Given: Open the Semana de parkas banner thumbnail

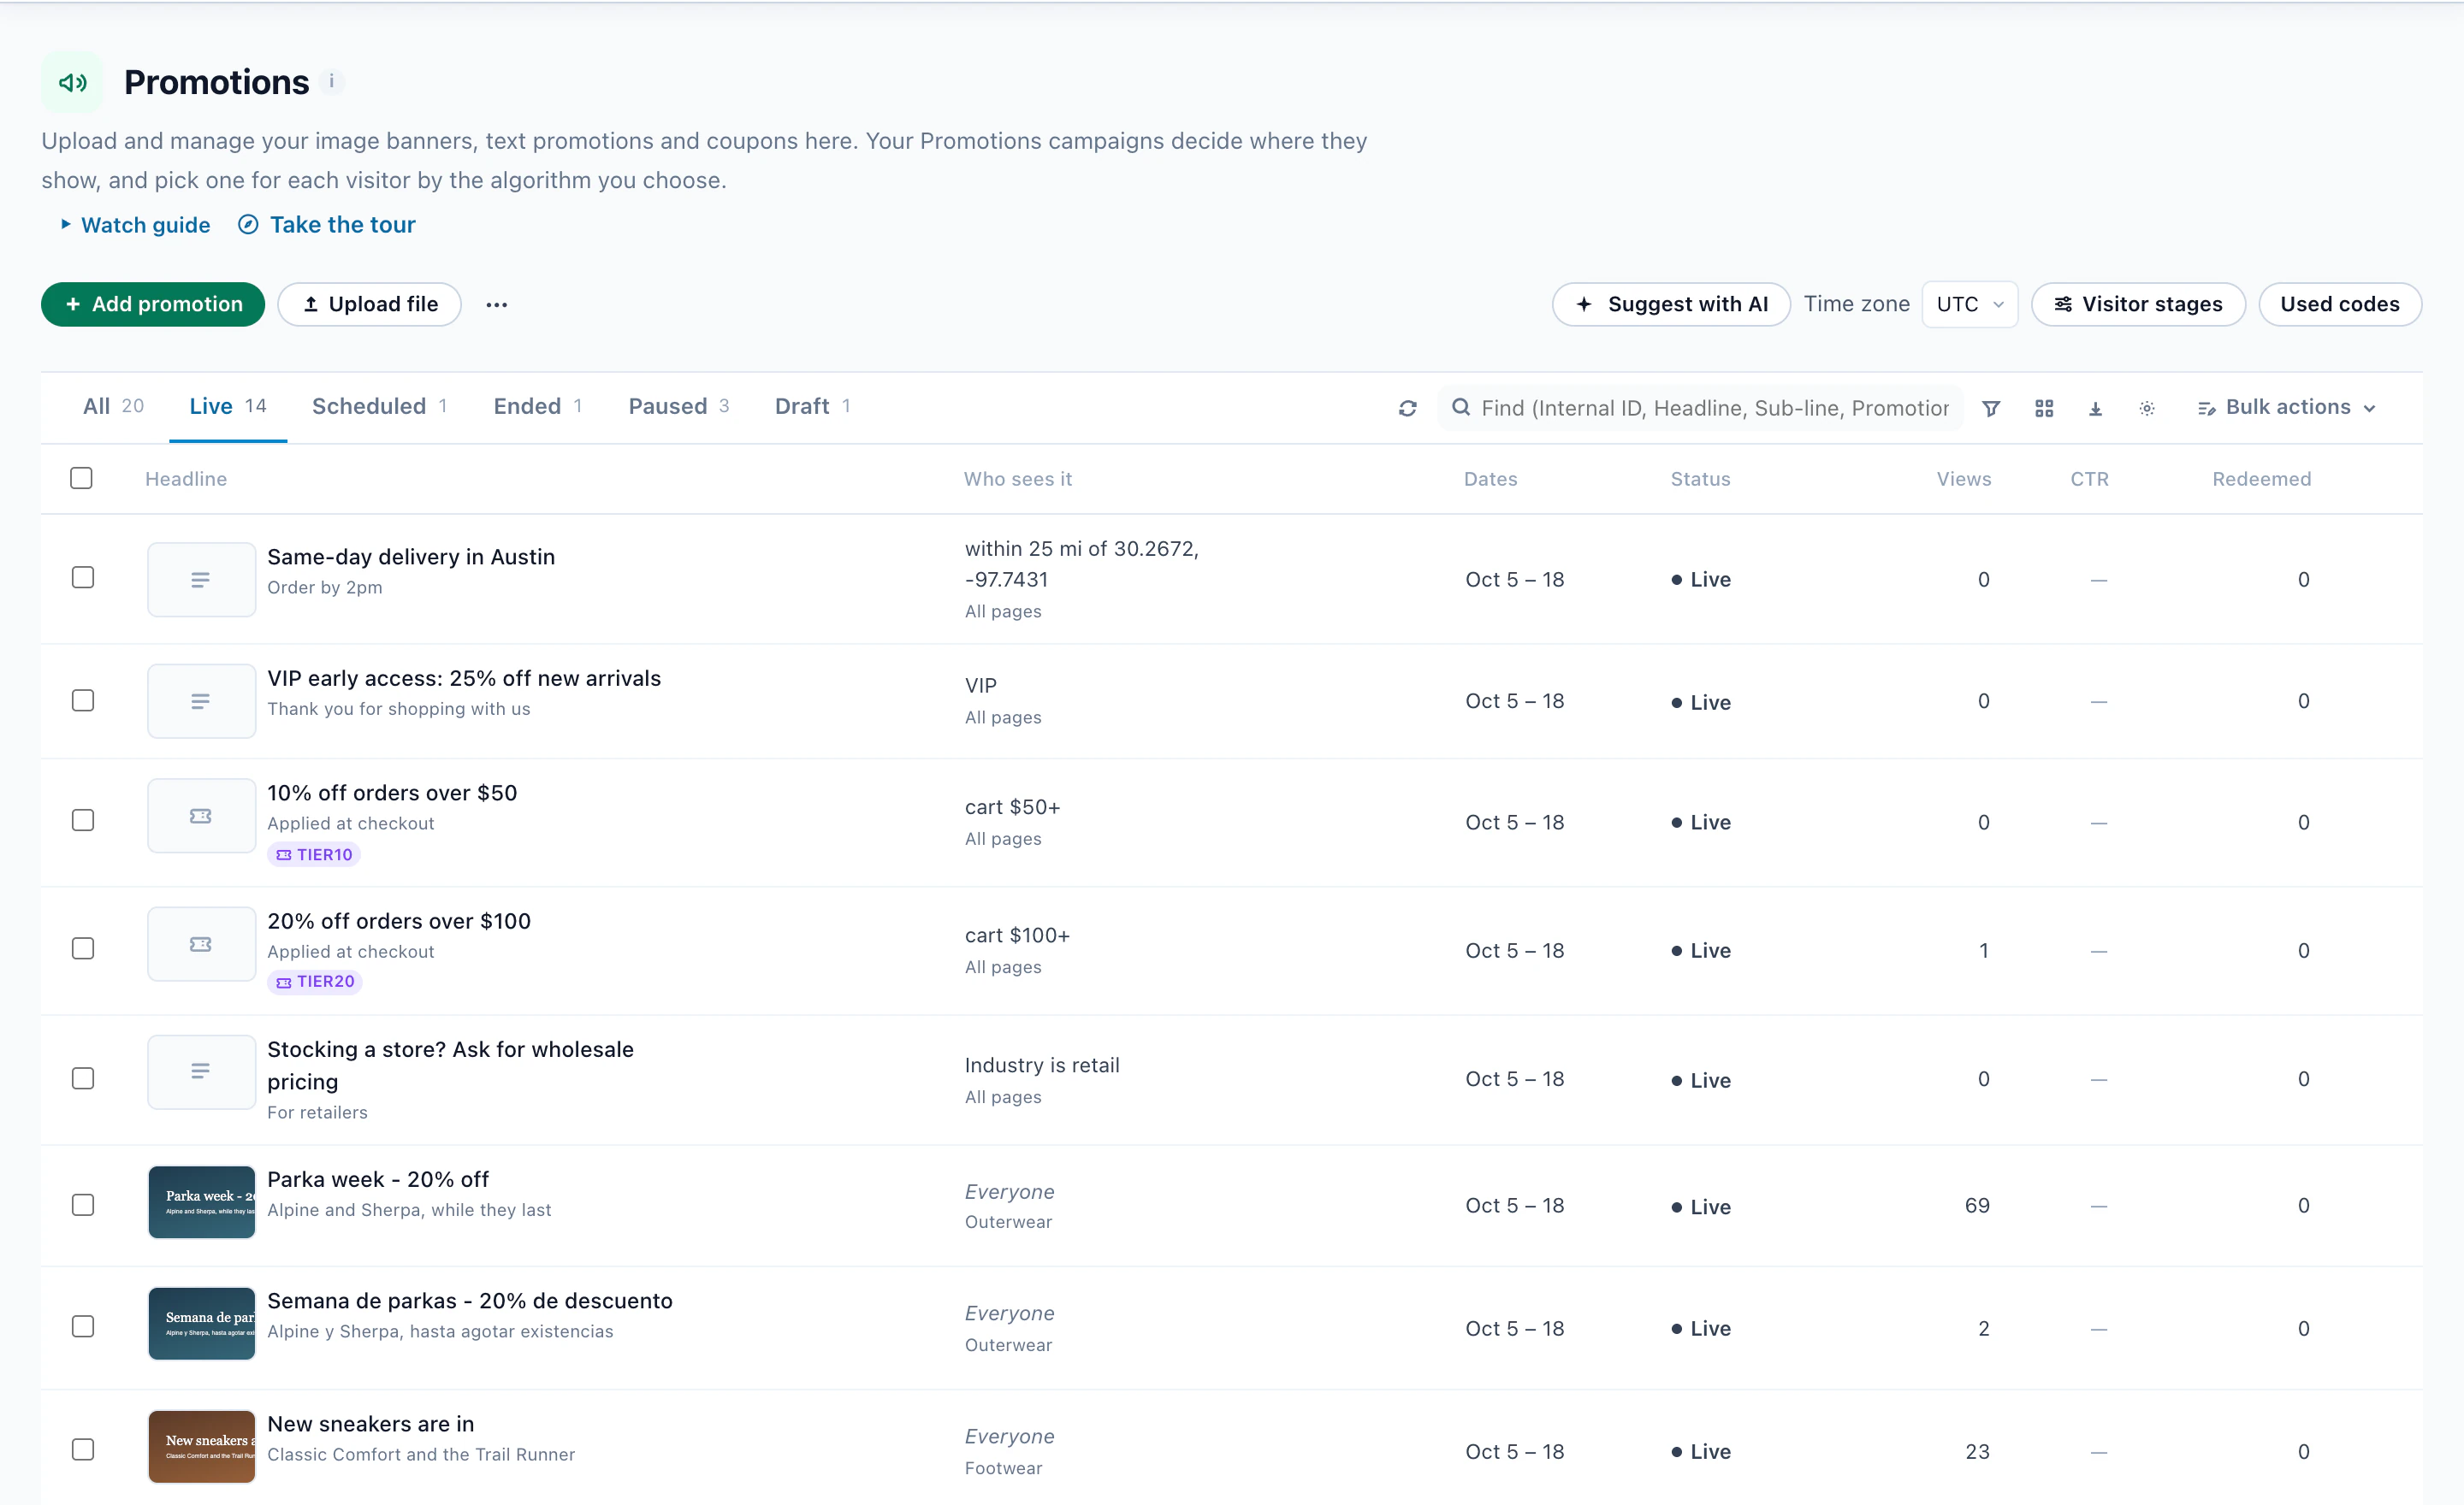Looking at the screenshot, I should 201,1324.
